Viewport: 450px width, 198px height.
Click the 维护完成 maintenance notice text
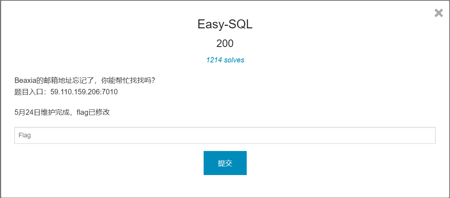tap(55, 112)
